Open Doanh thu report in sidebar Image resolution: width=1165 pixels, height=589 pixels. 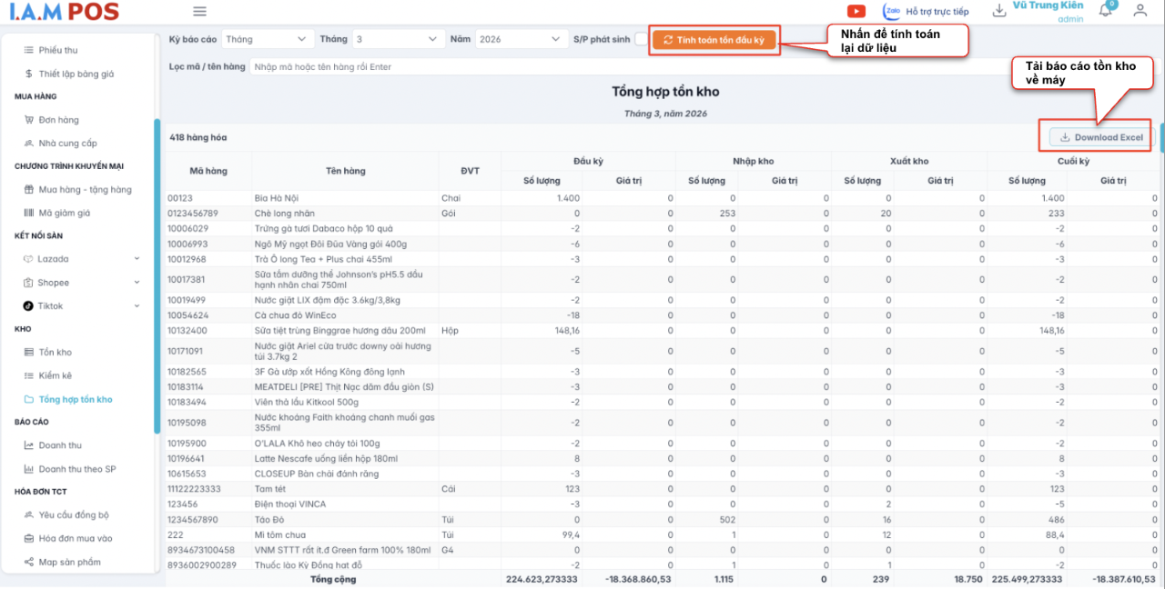coord(59,445)
